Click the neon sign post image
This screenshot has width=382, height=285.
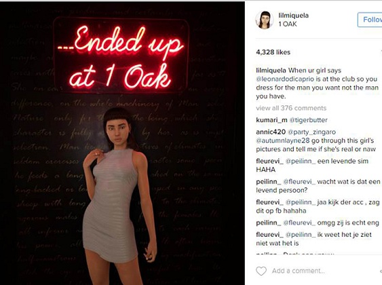click(x=122, y=143)
